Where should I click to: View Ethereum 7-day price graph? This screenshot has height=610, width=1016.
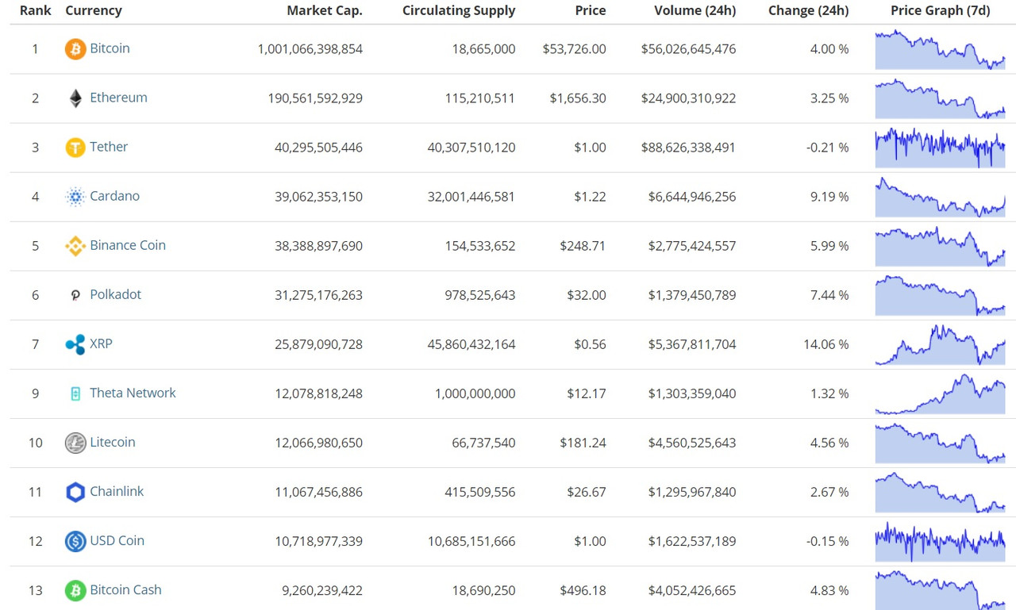click(x=941, y=98)
